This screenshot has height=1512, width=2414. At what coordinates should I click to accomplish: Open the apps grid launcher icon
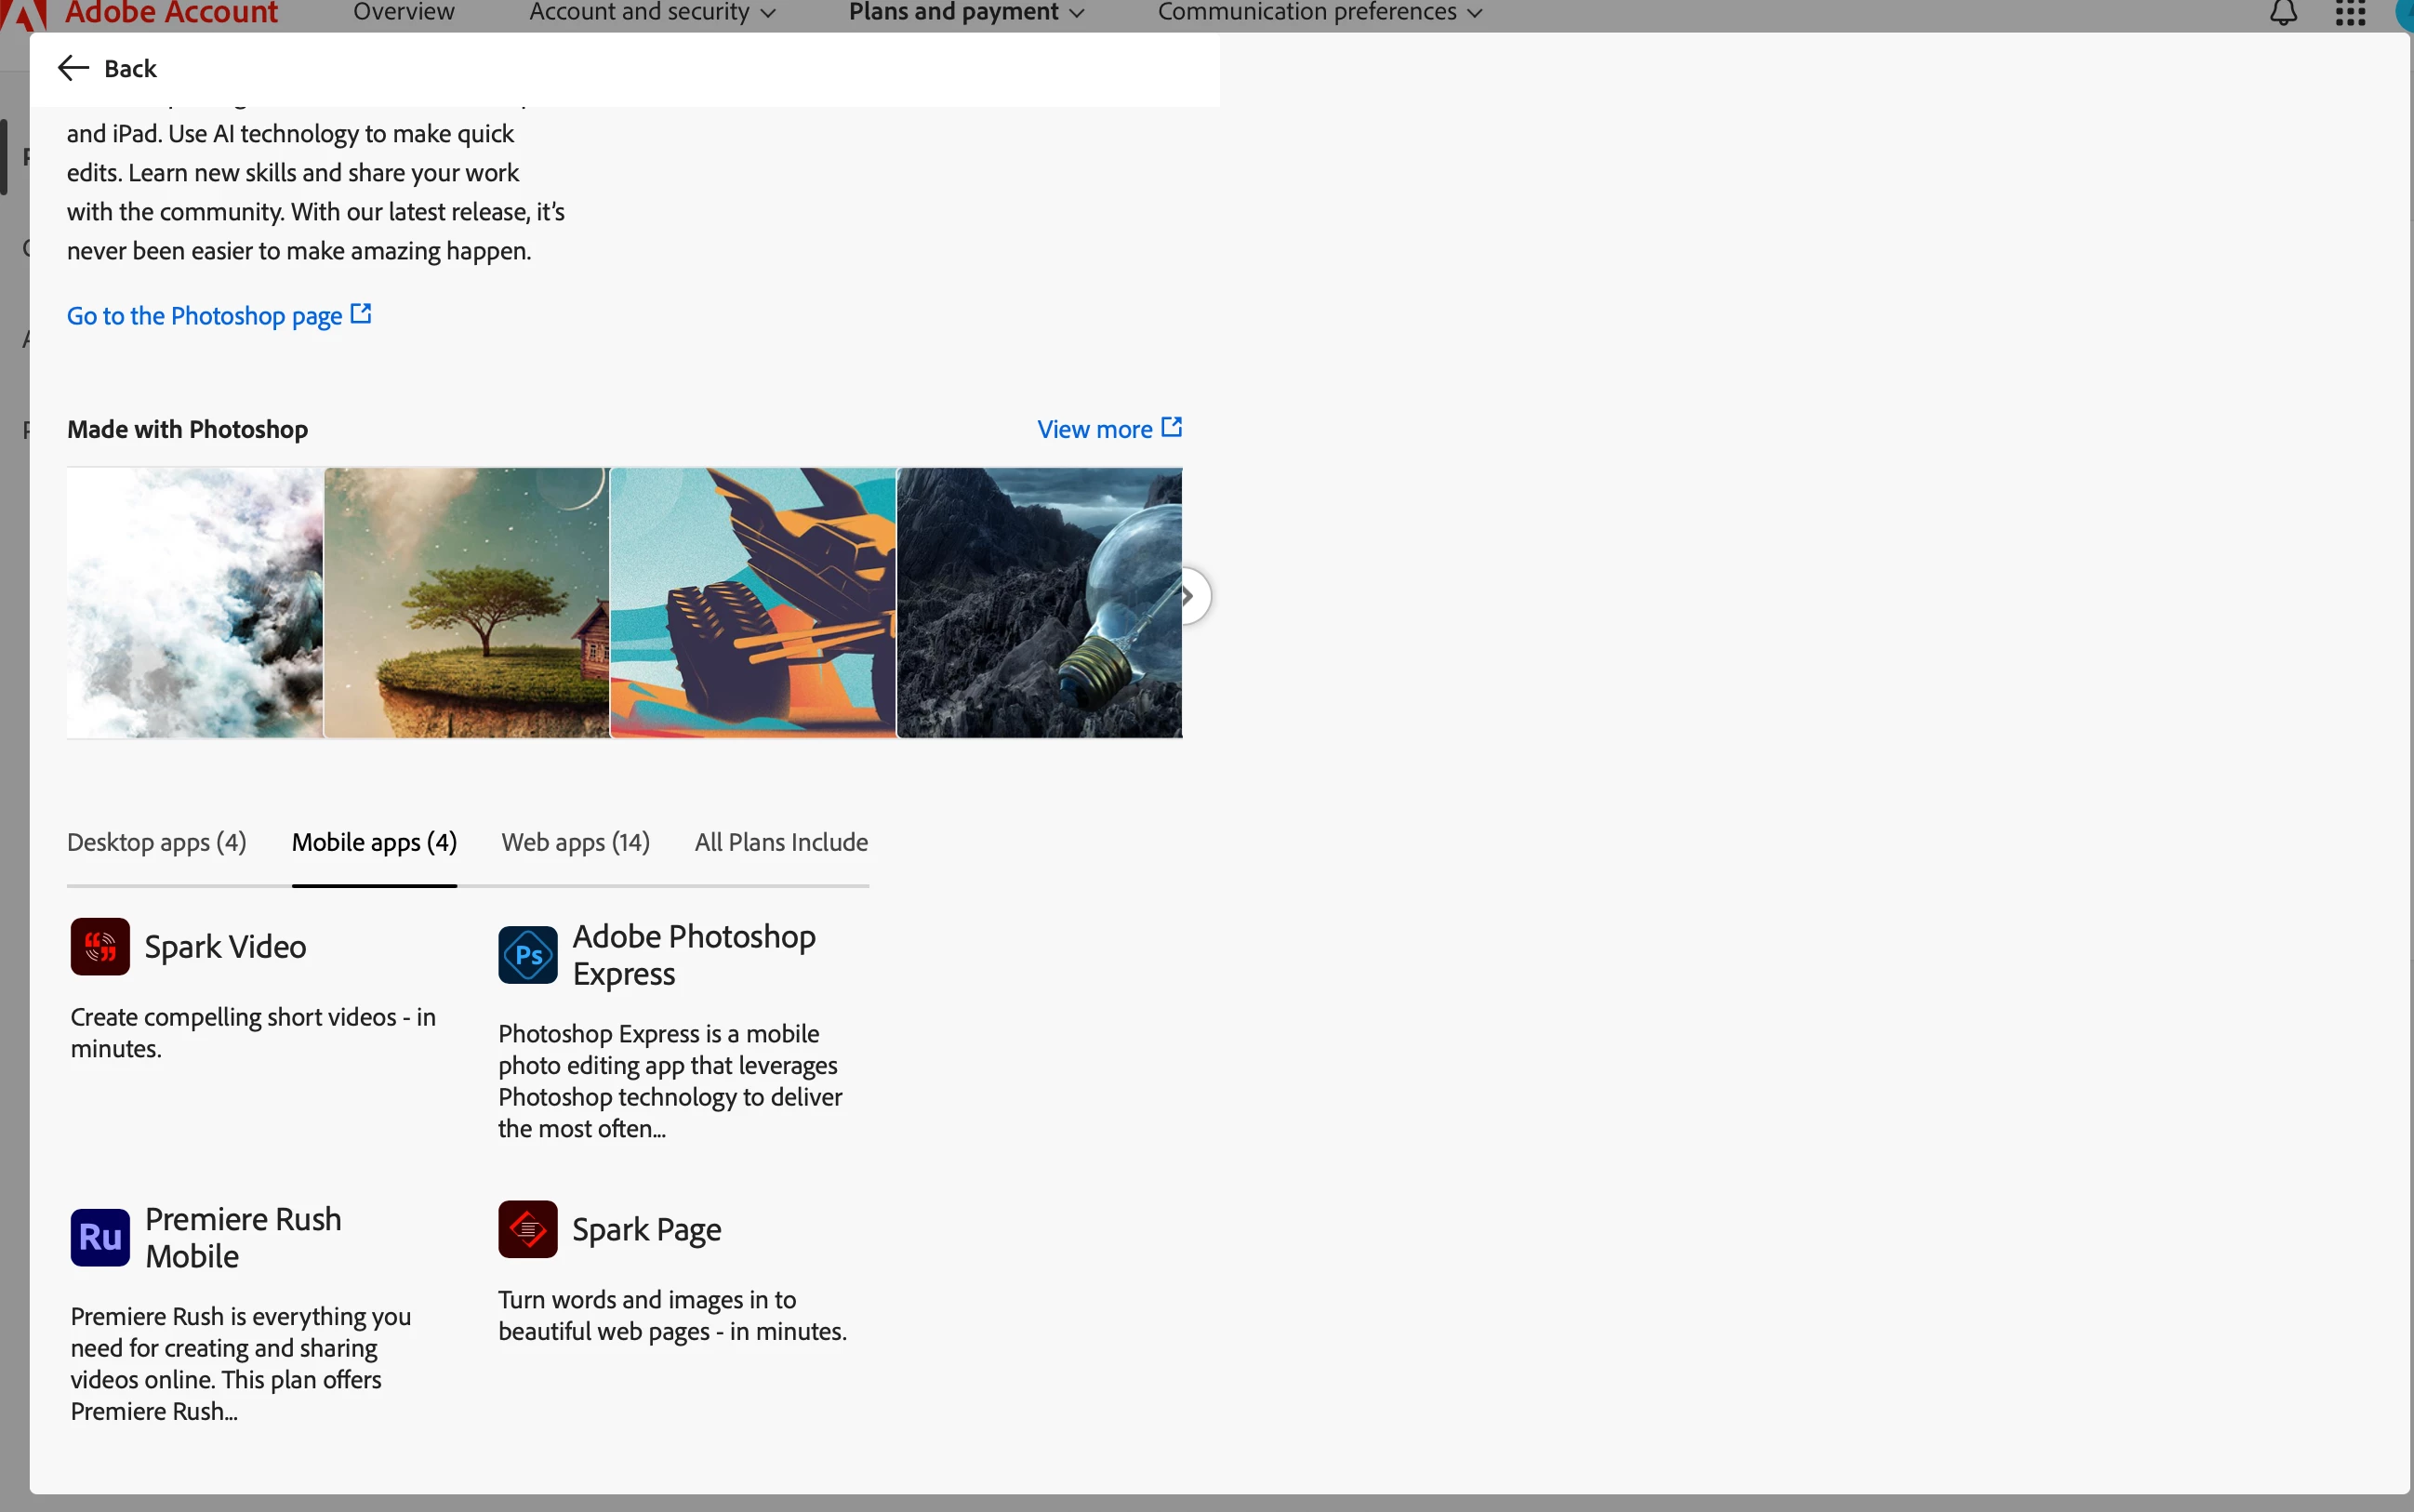tap(2350, 13)
